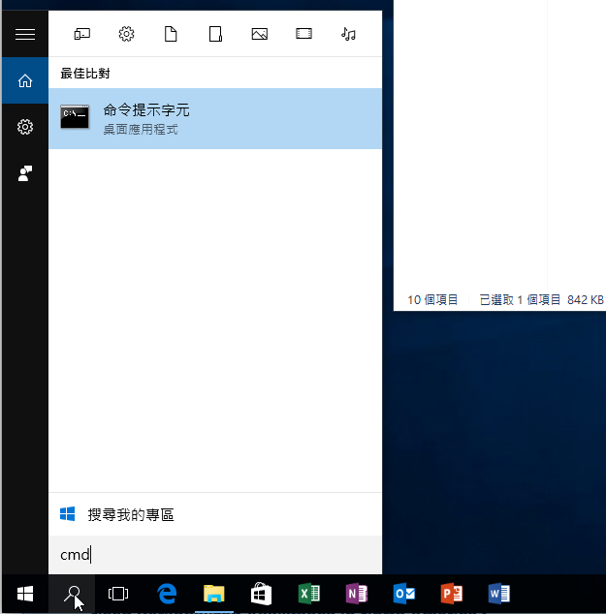The height and width of the screenshot is (614, 606).
Task: Click the Command Prompt black icon thumbnail
Action: pos(75,116)
